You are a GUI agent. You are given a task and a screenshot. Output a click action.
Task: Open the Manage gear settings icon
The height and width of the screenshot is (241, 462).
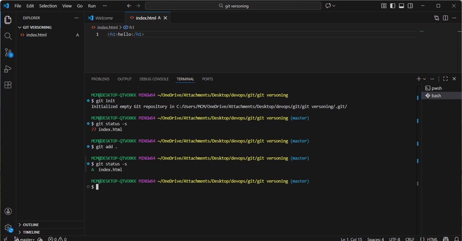point(8,228)
